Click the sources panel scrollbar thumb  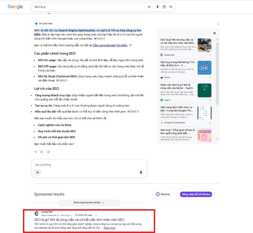click(x=217, y=74)
